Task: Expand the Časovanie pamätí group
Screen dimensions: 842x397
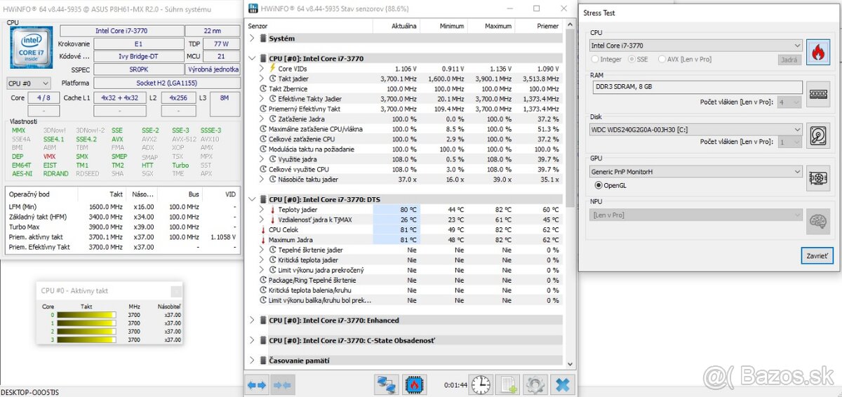Action: coord(253,361)
